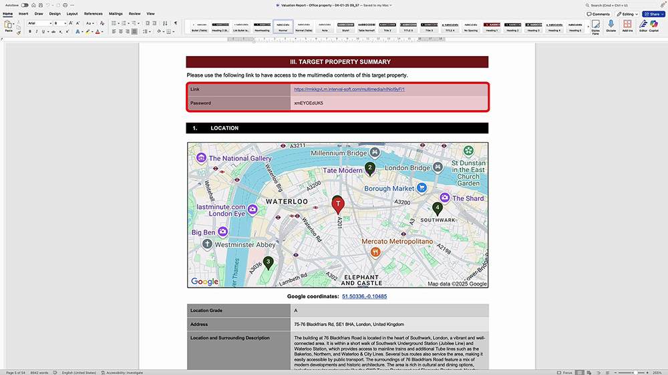Toggle Superscript formatting
Screen dimensions: 668x375
(x=67, y=31)
